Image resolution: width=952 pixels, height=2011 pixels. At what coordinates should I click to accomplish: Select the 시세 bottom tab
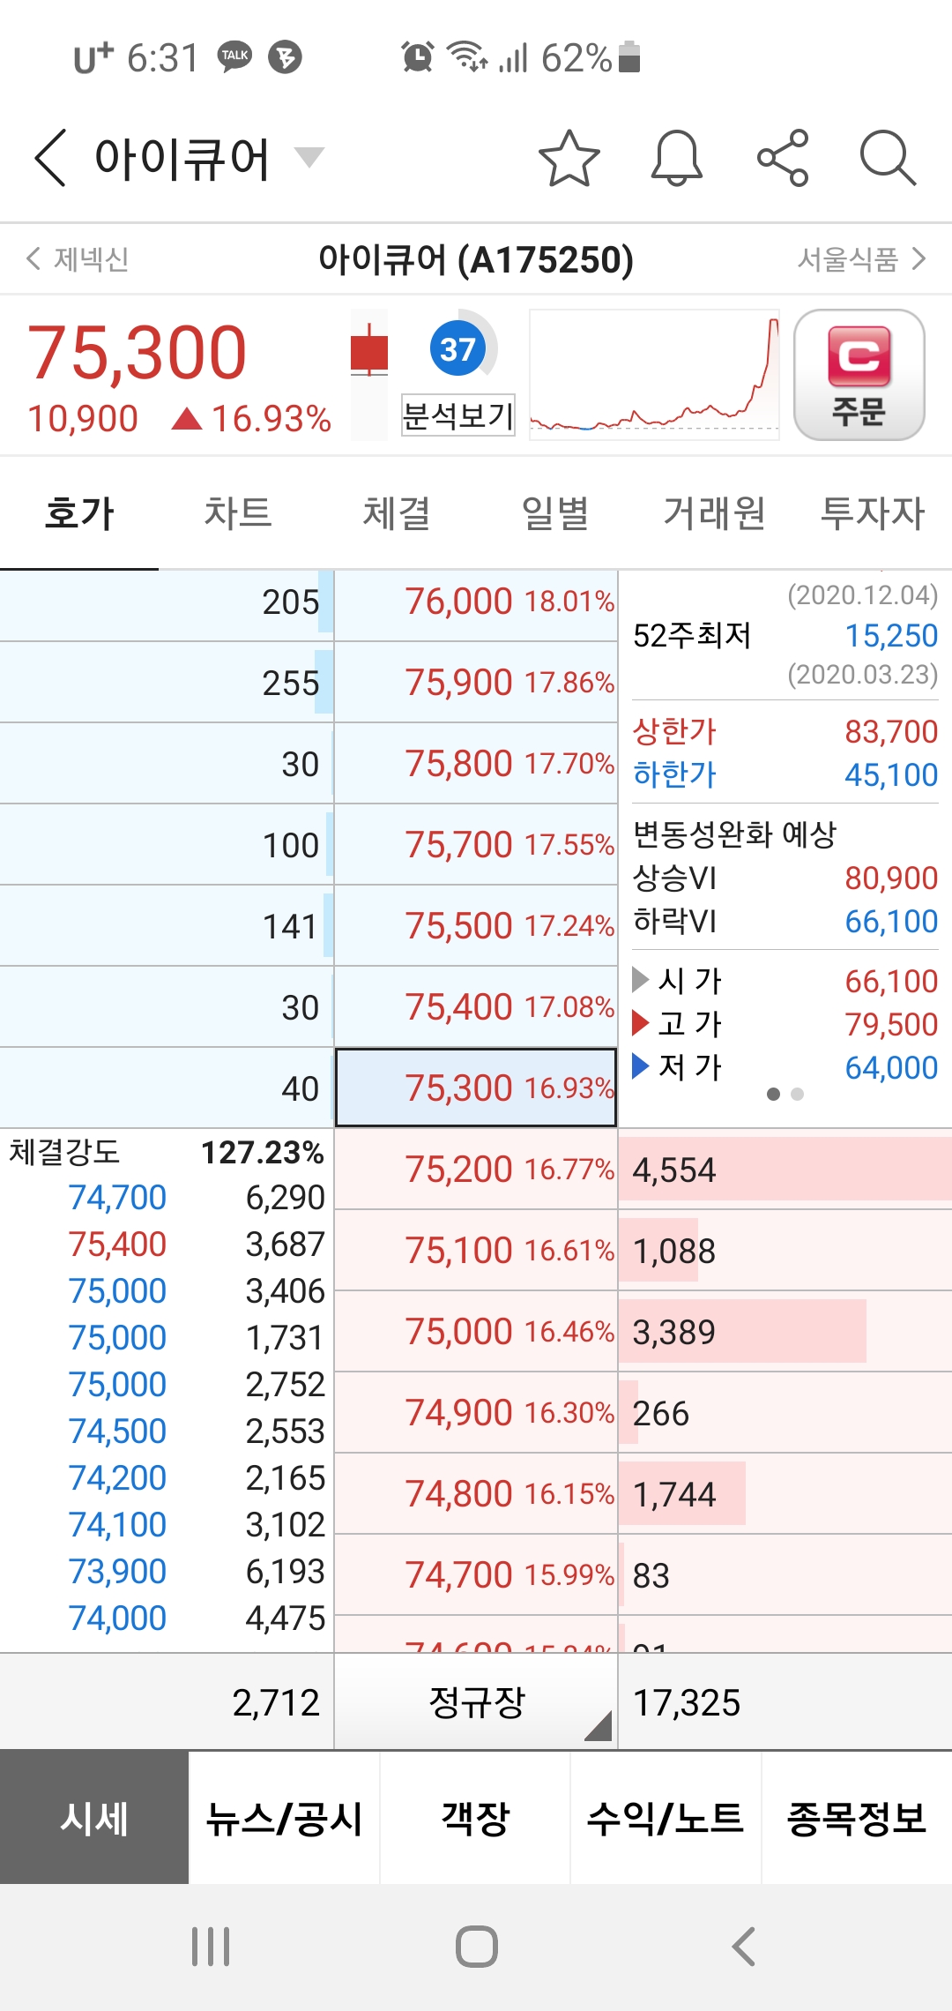pos(94,1818)
